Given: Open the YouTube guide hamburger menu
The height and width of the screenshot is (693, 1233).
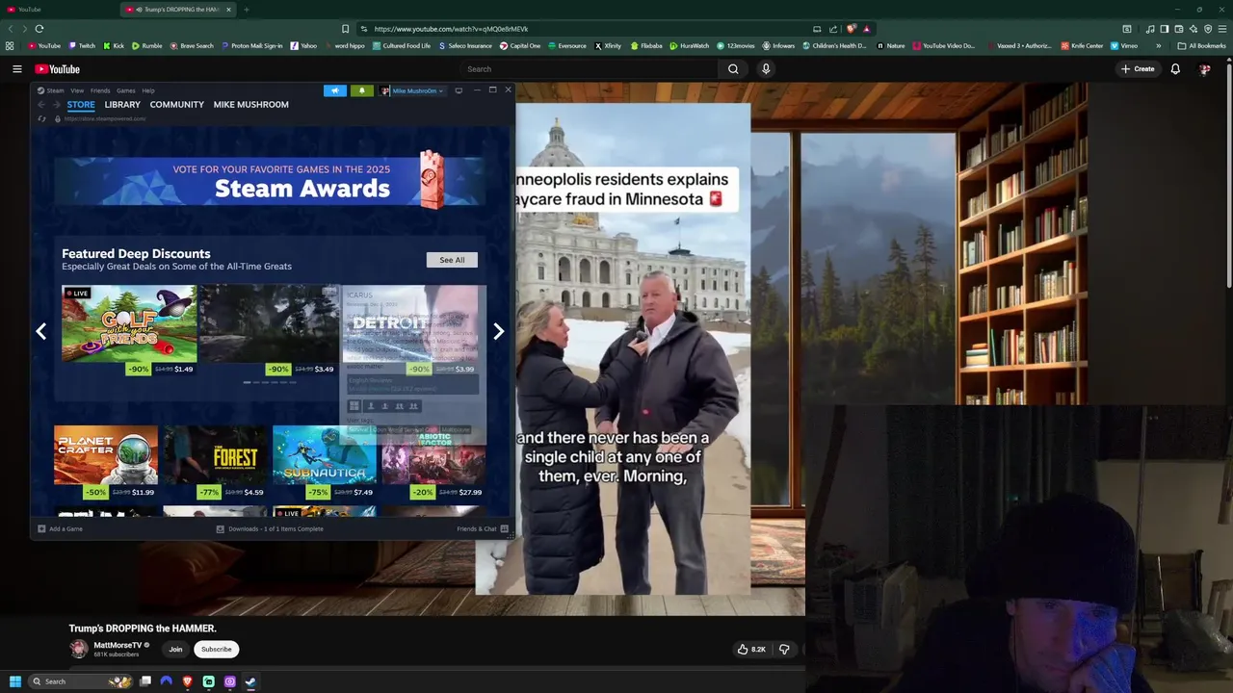Looking at the screenshot, I should coord(16,69).
